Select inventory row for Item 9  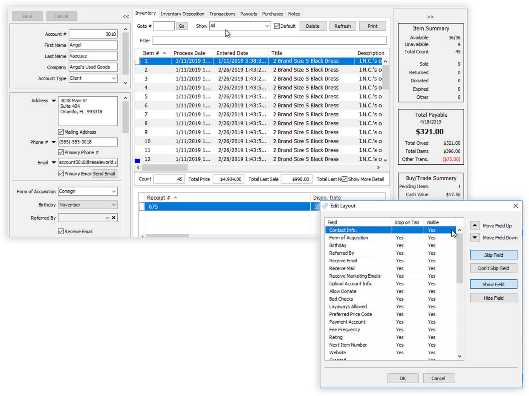tap(258, 132)
